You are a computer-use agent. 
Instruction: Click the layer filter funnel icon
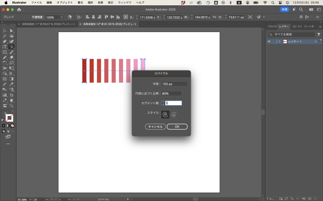pos(319,35)
